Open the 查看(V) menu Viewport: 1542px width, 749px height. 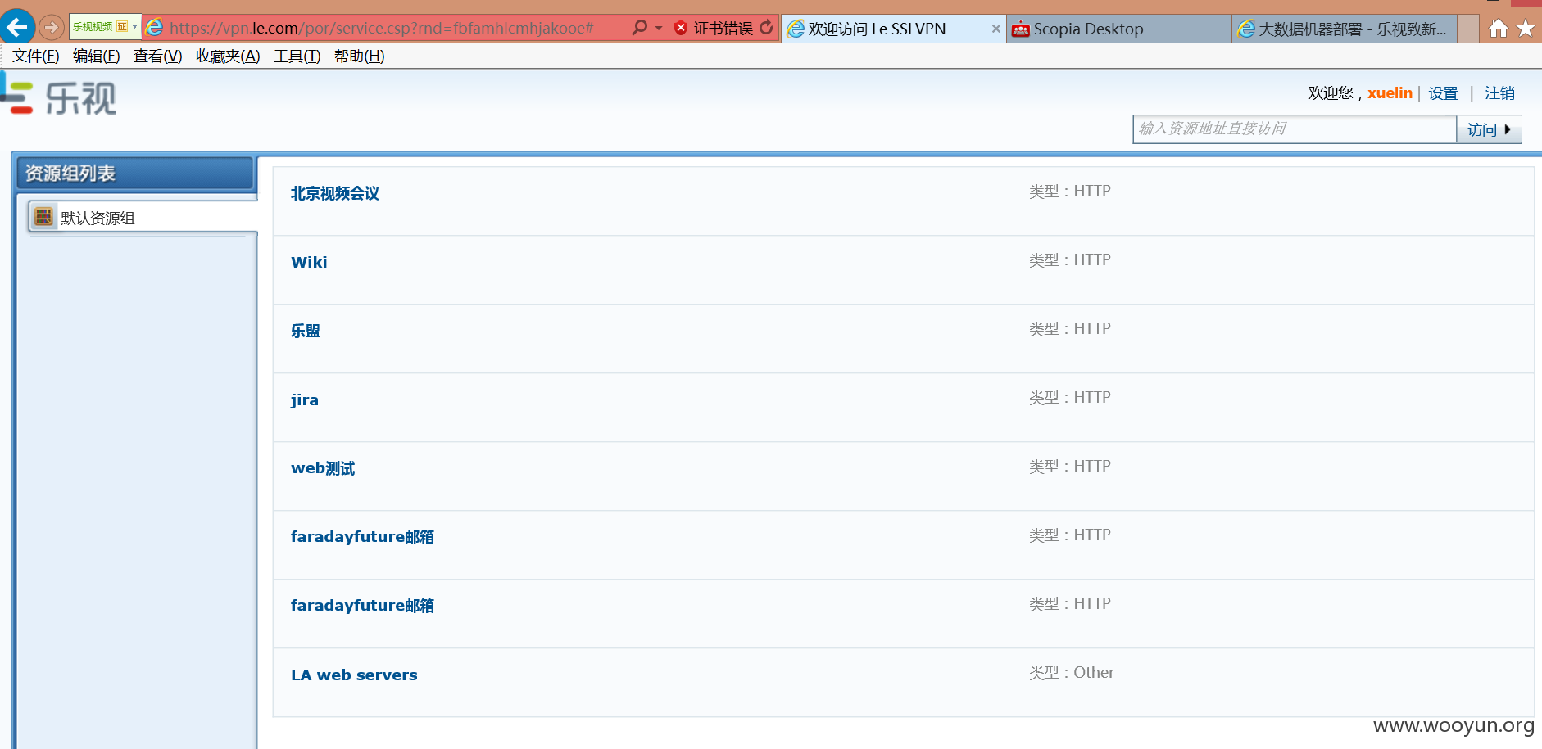[x=157, y=56]
